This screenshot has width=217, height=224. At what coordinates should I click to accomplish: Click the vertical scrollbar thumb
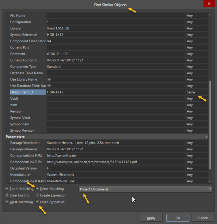210,125
